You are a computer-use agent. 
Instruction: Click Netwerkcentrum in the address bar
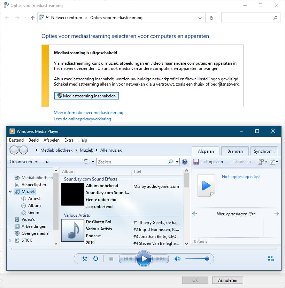(67, 18)
